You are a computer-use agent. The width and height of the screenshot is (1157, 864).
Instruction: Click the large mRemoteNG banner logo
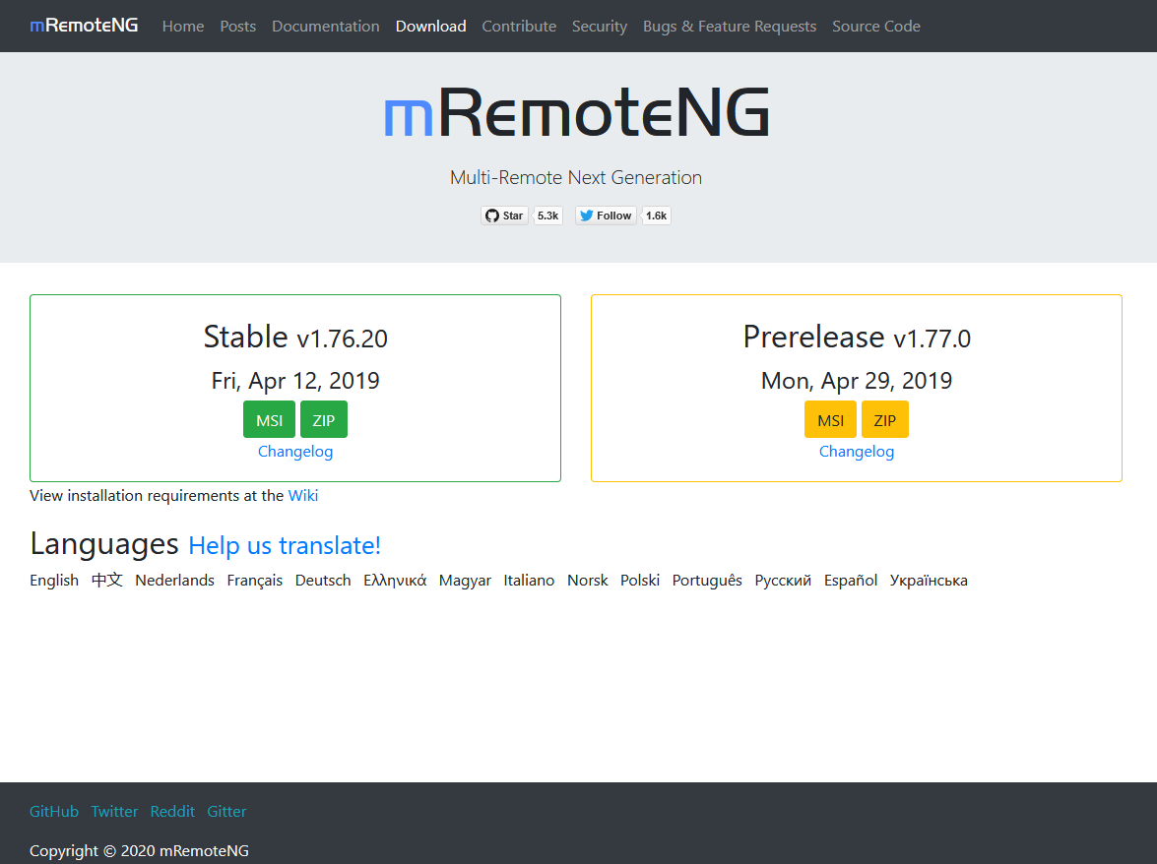coord(576,112)
